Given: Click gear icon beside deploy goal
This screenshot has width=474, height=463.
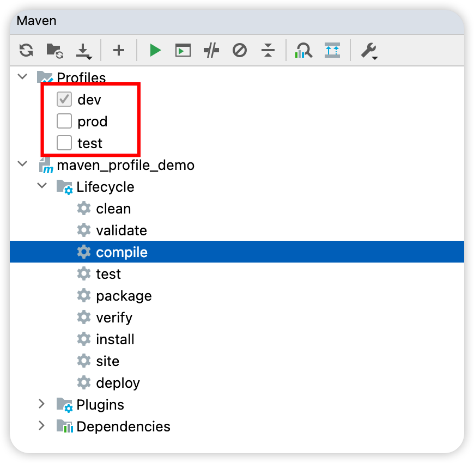Looking at the screenshot, I should point(84,382).
